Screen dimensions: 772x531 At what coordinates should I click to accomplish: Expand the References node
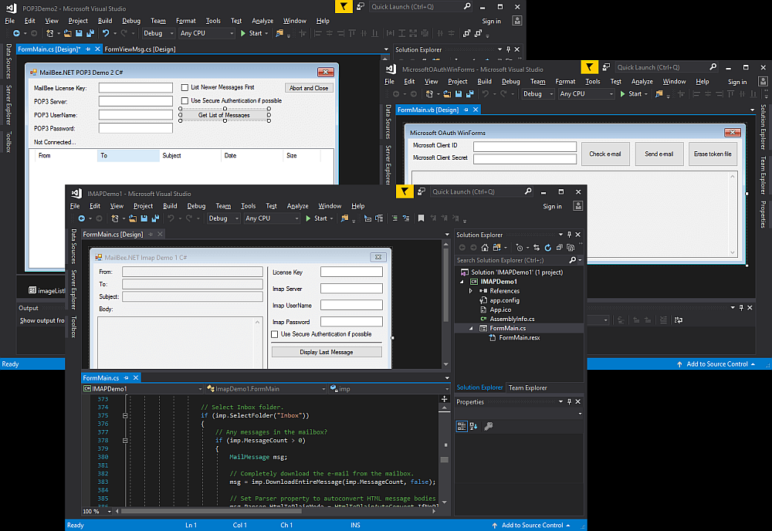tap(471, 291)
